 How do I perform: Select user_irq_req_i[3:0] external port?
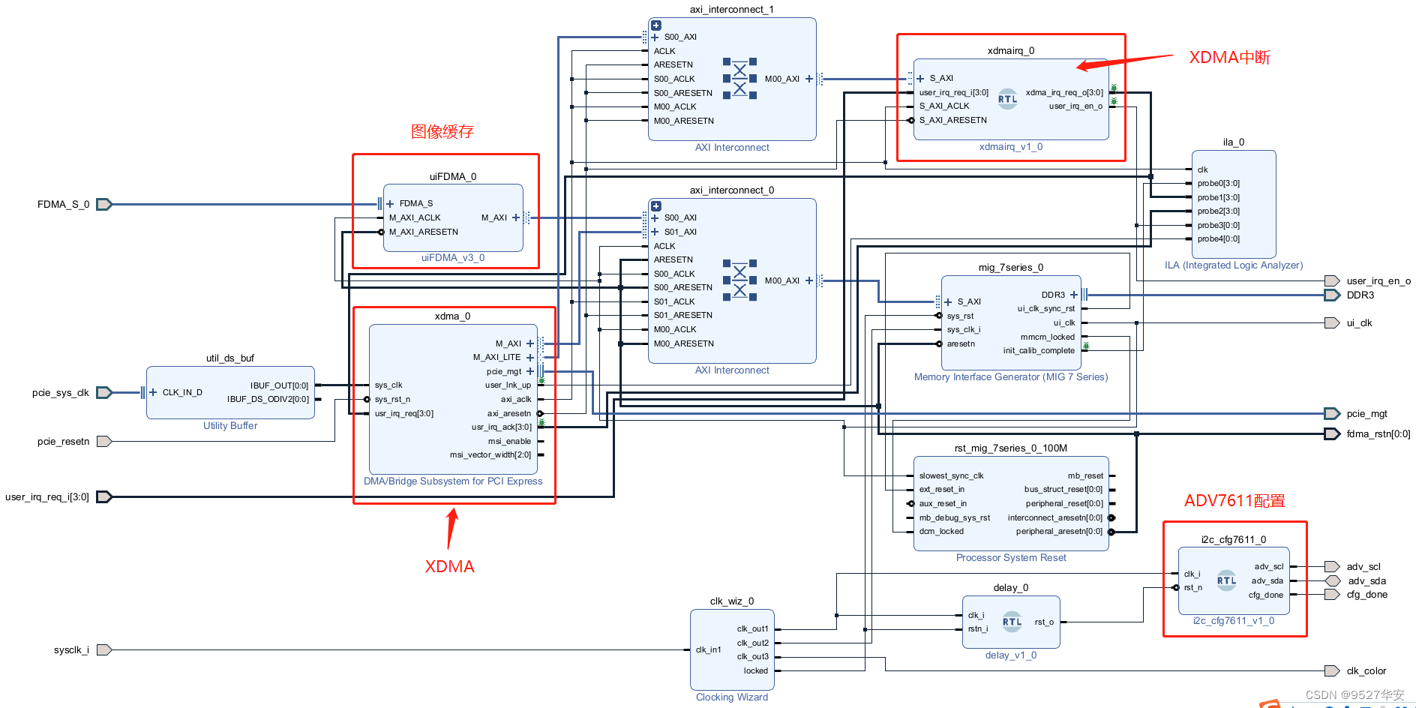(x=104, y=496)
